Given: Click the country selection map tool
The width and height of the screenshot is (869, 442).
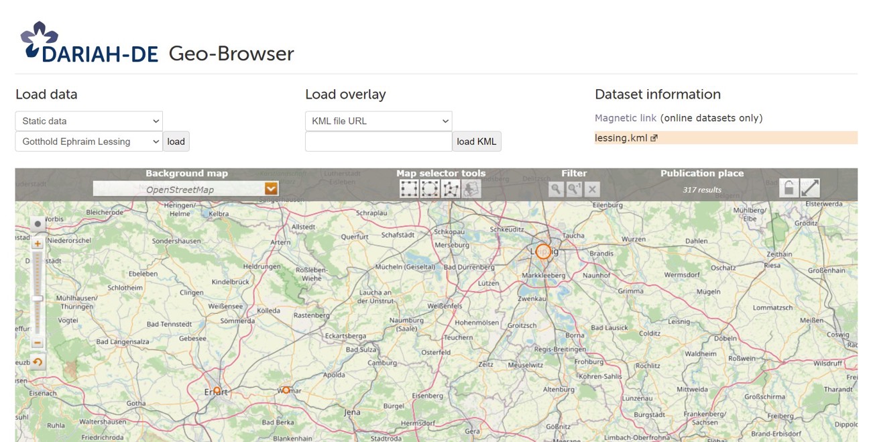Looking at the screenshot, I should click(x=471, y=189).
